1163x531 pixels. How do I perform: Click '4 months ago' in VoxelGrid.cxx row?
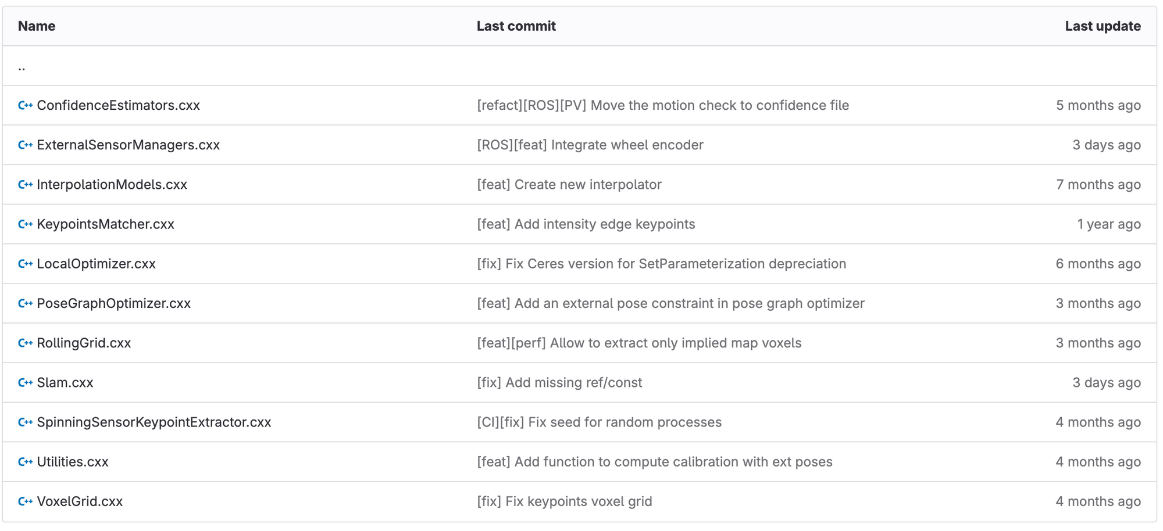pos(1098,501)
